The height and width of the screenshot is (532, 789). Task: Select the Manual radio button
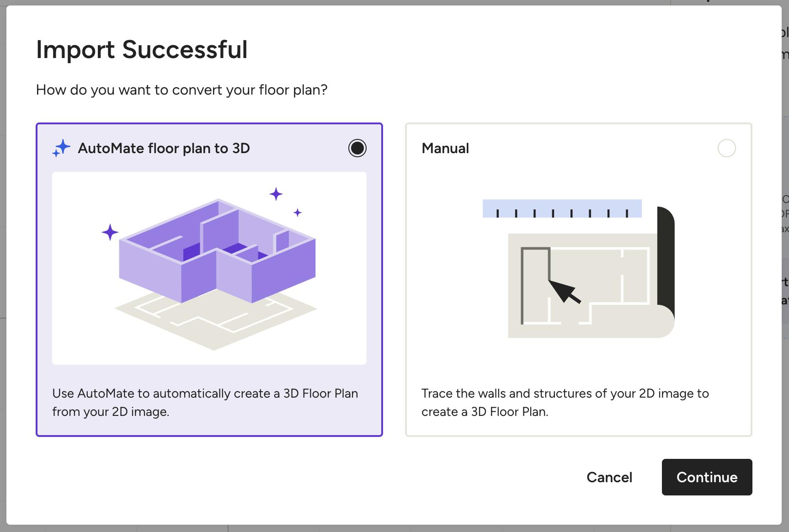726,148
